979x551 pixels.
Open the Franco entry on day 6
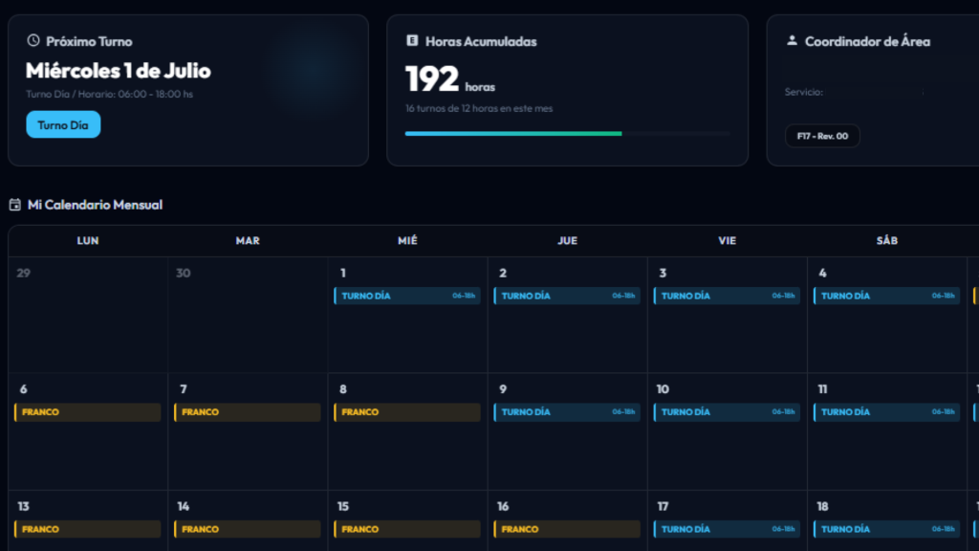[87, 412]
